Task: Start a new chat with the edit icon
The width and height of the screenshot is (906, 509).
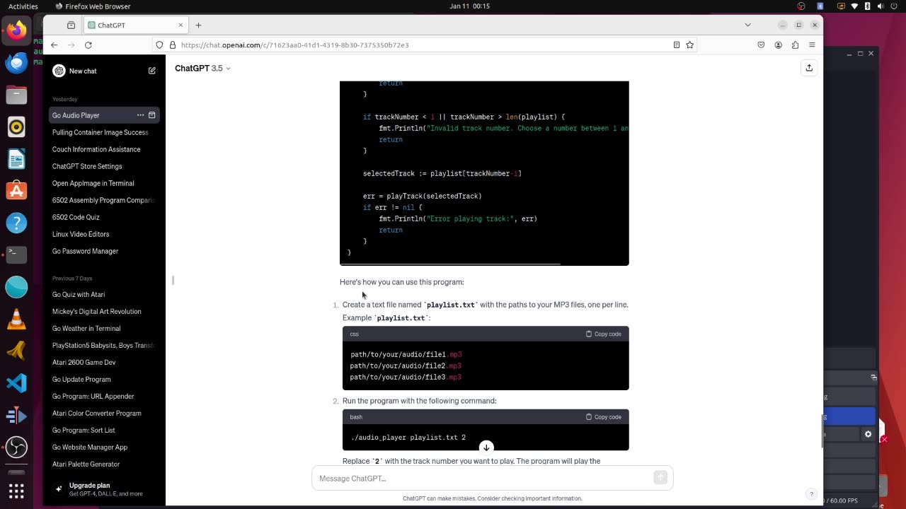Action: click(151, 71)
